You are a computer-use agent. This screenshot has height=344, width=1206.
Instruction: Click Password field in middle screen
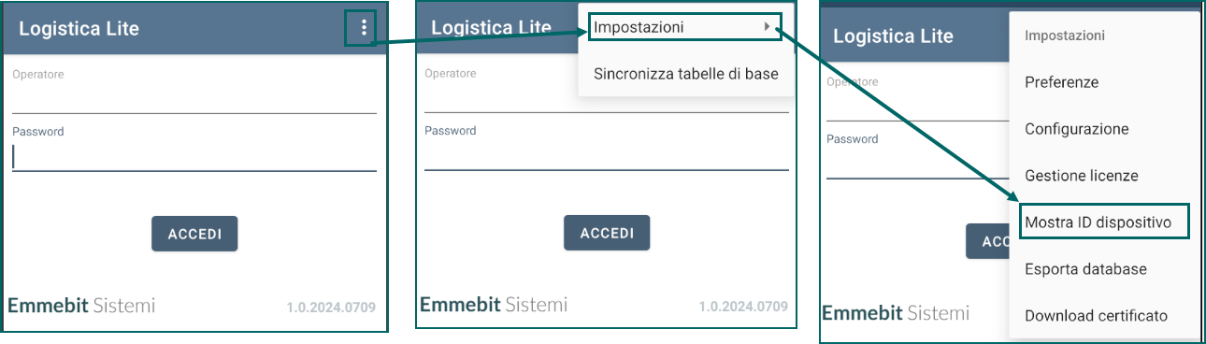tap(607, 149)
